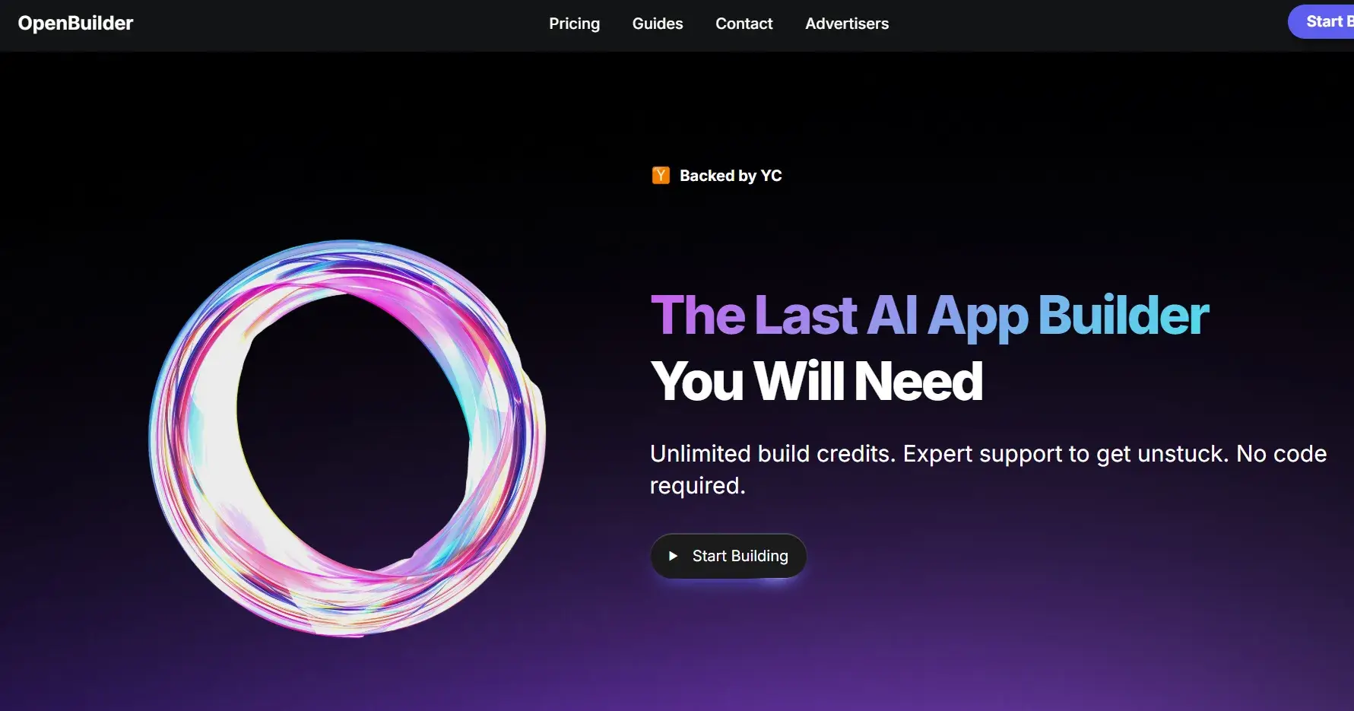1354x711 pixels.
Task: Click the orange Y Combinator logo icon
Action: 661,176
